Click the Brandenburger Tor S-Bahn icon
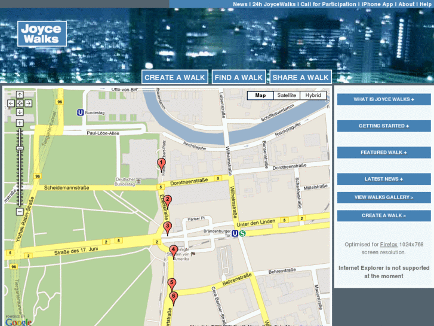The height and width of the screenshot is (326, 434). 242,234
